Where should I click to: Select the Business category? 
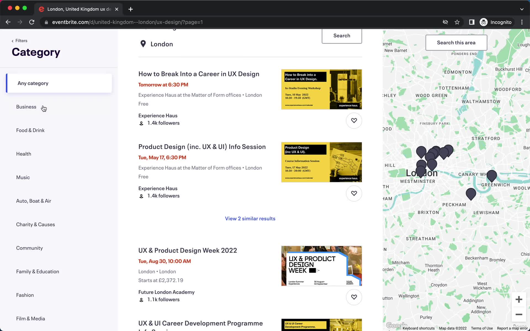[26, 107]
